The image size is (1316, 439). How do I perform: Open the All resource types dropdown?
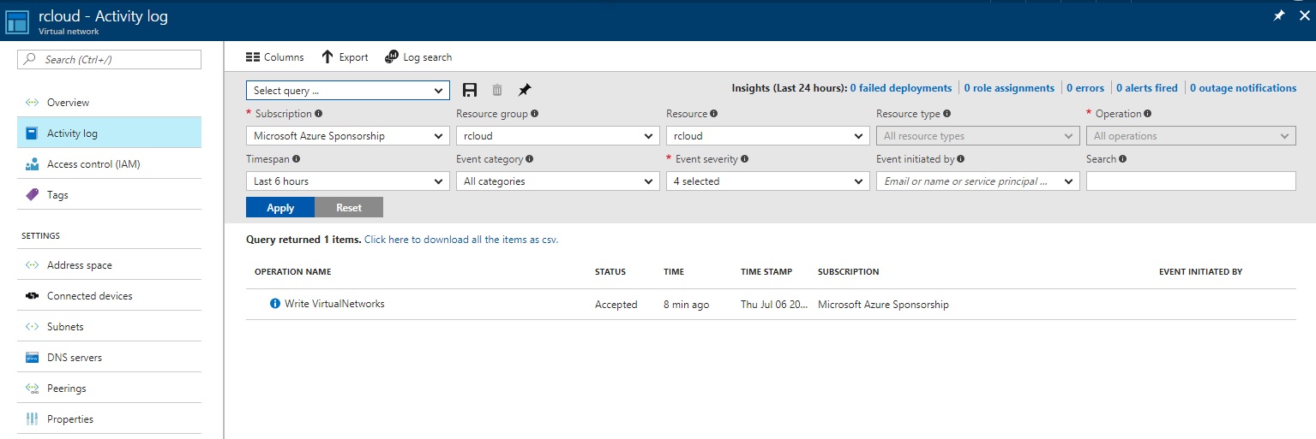(x=977, y=136)
